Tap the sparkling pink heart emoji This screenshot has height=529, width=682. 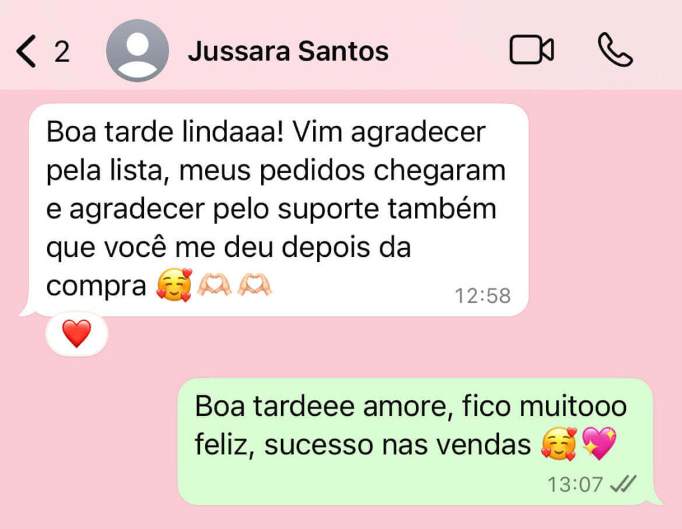599,443
